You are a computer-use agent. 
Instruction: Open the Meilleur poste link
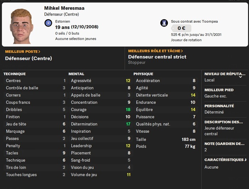click(23, 51)
